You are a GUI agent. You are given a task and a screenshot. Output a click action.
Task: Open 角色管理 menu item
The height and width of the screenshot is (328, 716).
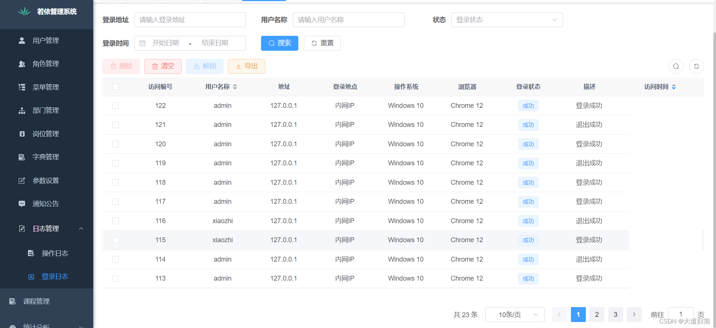coord(47,64)
